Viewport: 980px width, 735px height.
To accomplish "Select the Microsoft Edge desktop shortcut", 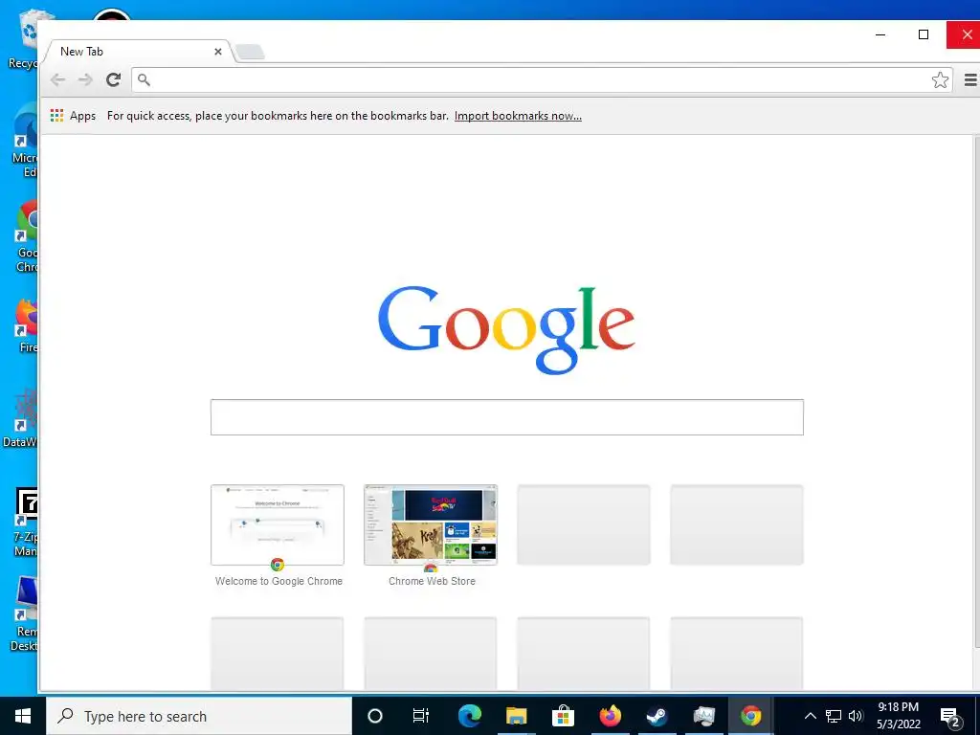I will [x=25, y=142].
